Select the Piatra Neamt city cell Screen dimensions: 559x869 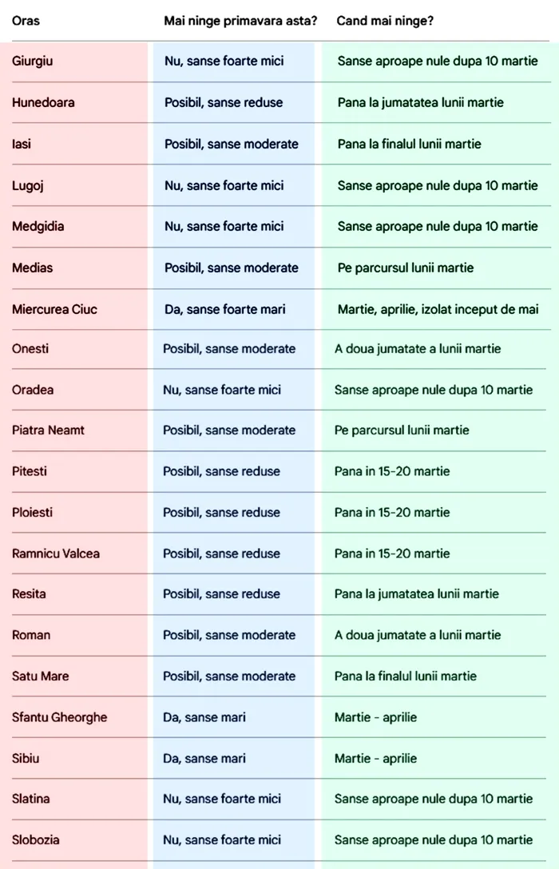48,430
